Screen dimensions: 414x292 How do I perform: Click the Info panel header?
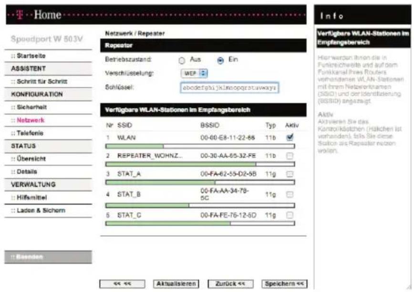point(362,15)
